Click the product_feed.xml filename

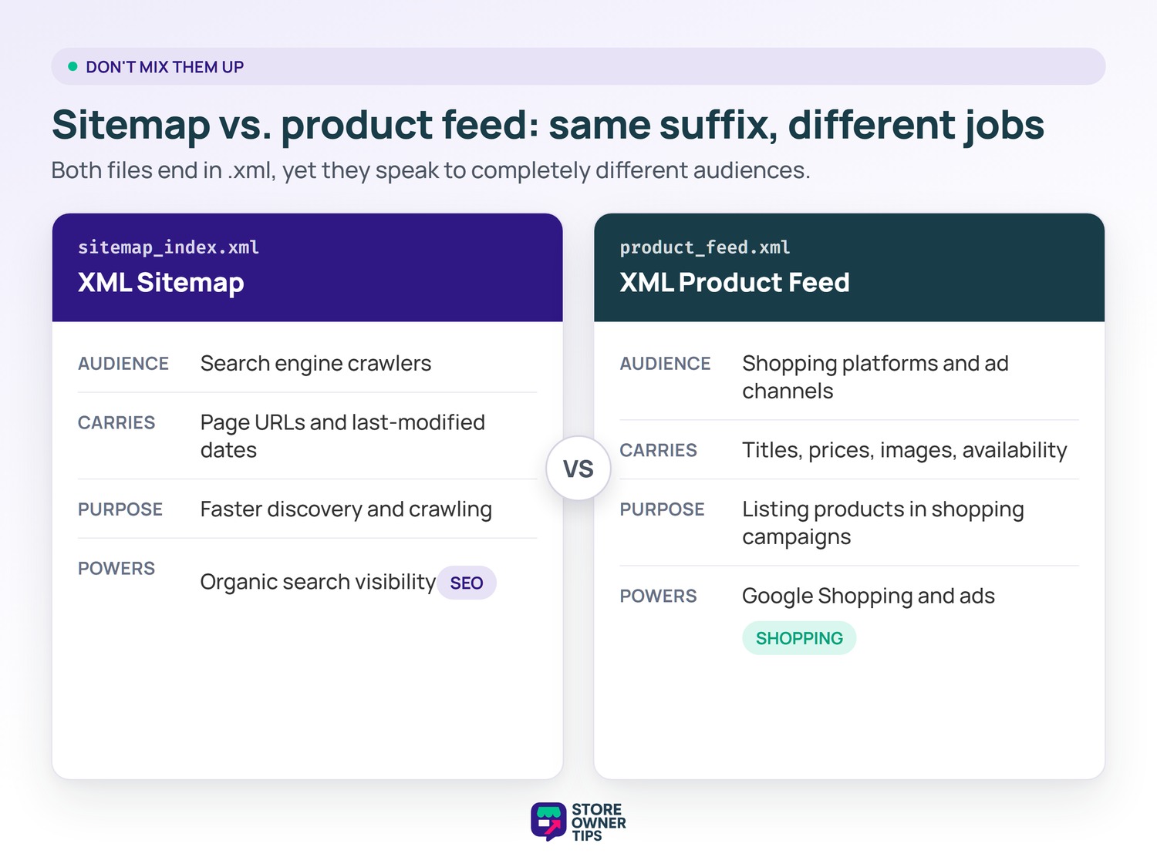coord(705,247)
